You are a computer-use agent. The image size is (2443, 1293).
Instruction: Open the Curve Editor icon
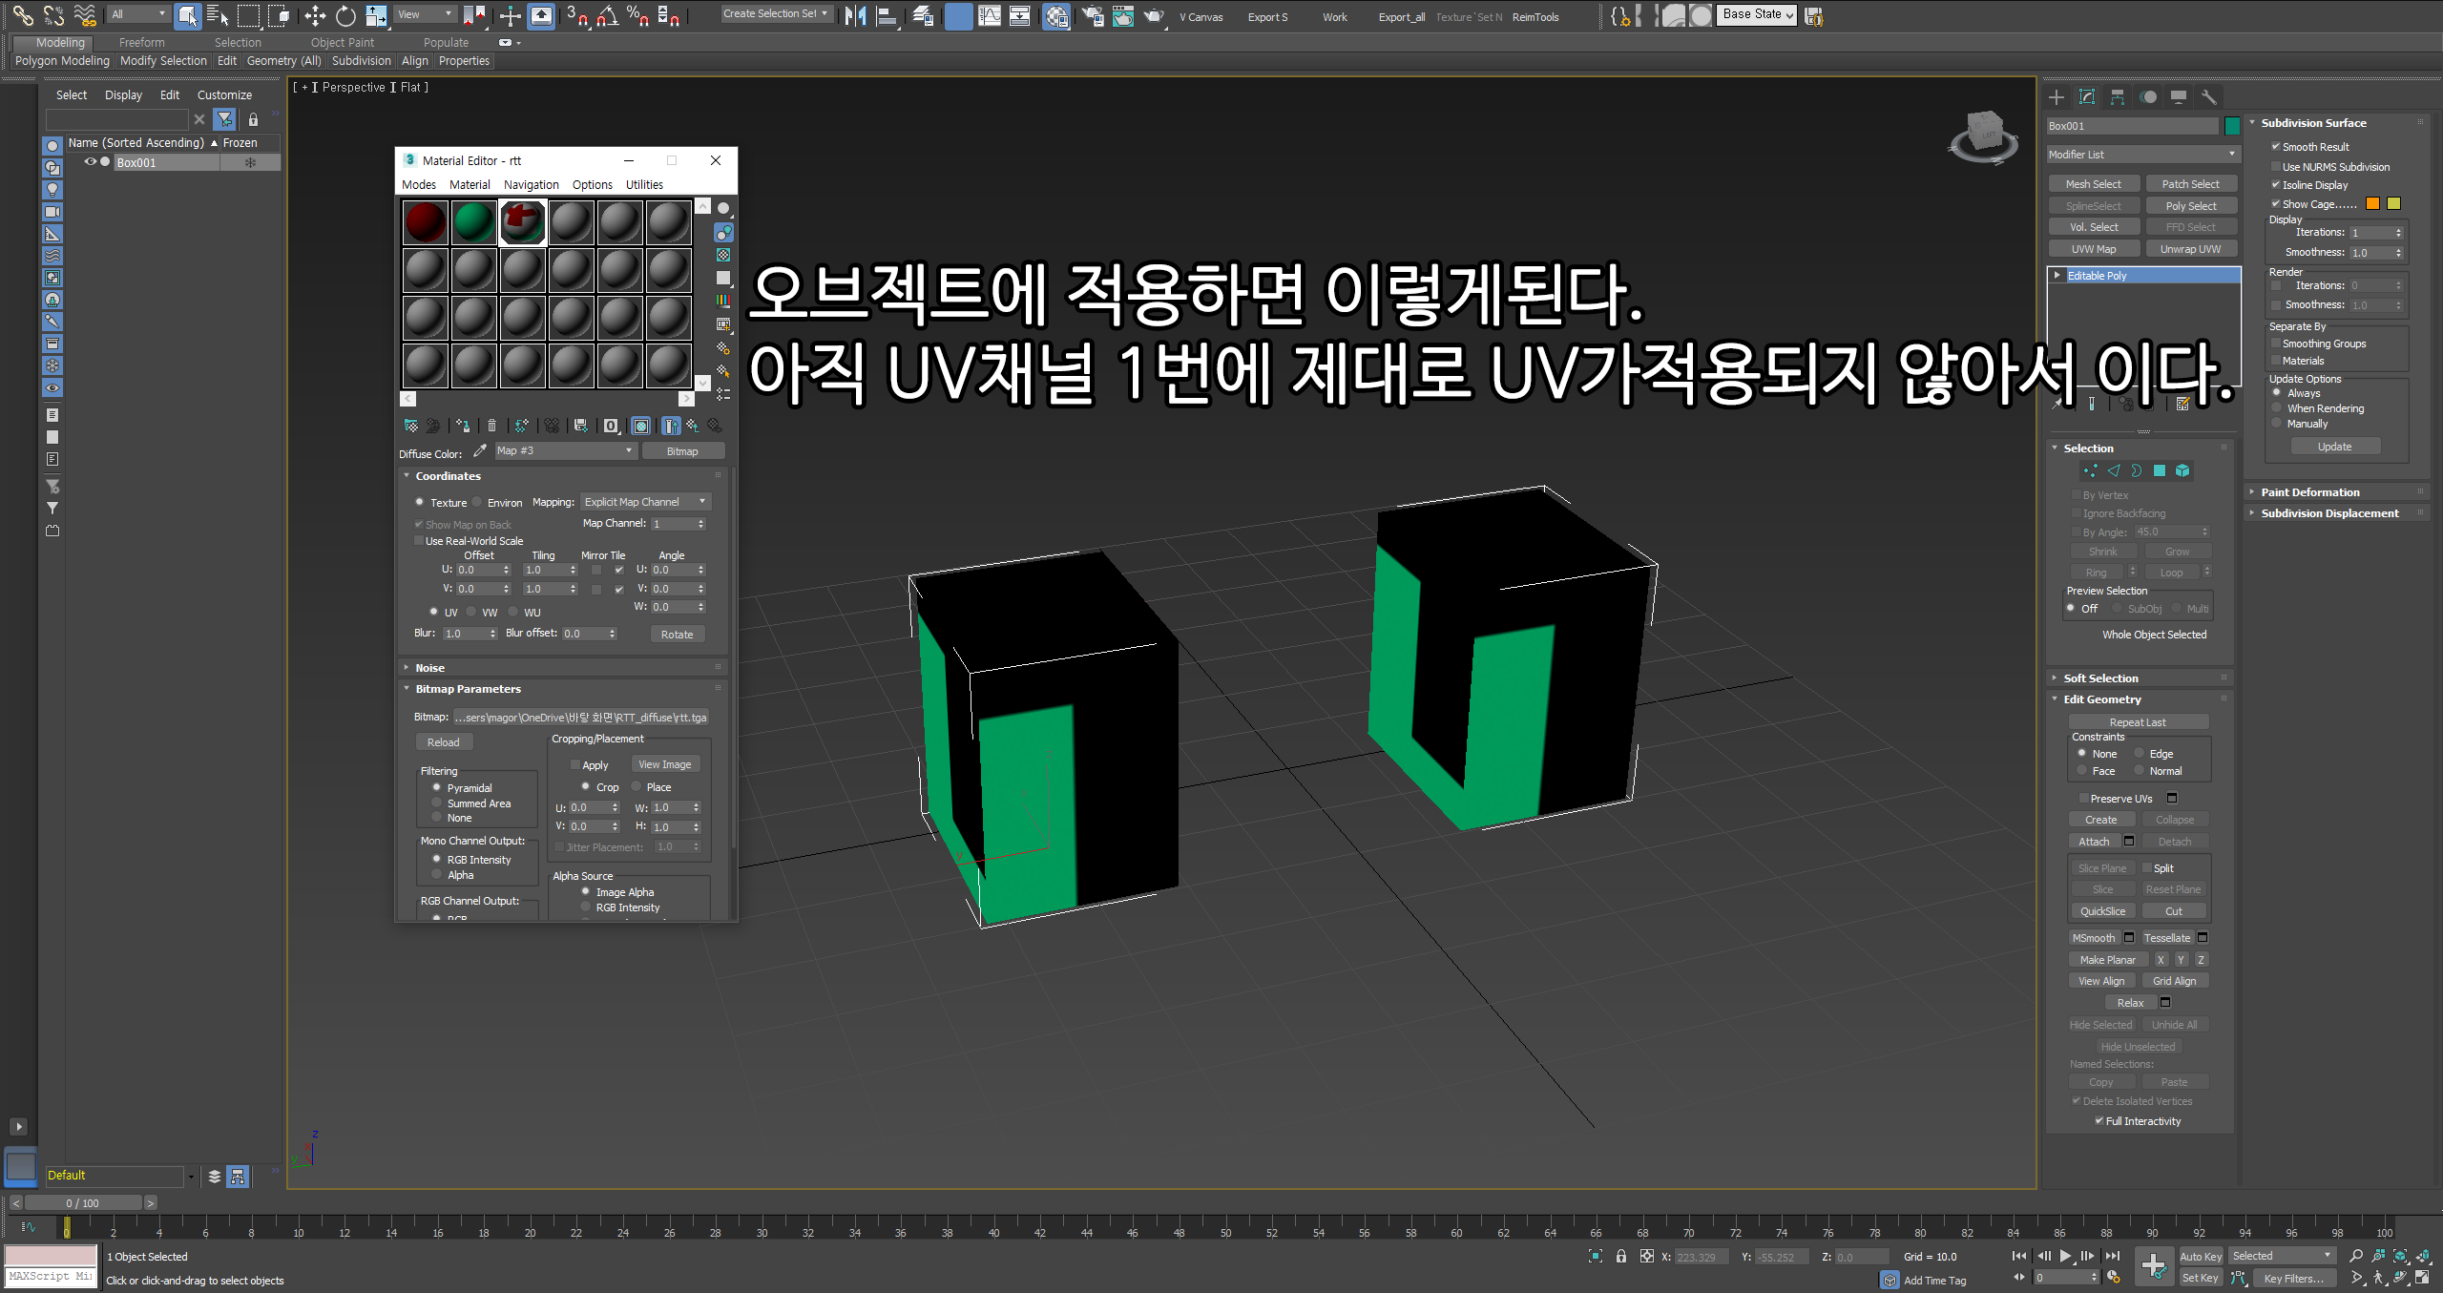(x=990, y=15)
